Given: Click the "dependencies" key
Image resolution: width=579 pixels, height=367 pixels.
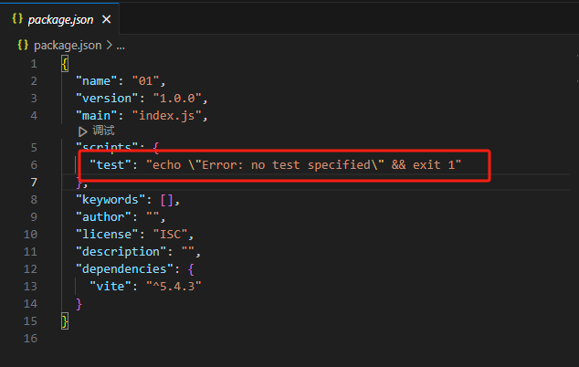Looking at the screenshot, I should 118,269.
